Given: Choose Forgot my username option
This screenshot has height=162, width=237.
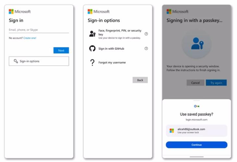Looking at the screenshot, I should [x=112, y=63].
